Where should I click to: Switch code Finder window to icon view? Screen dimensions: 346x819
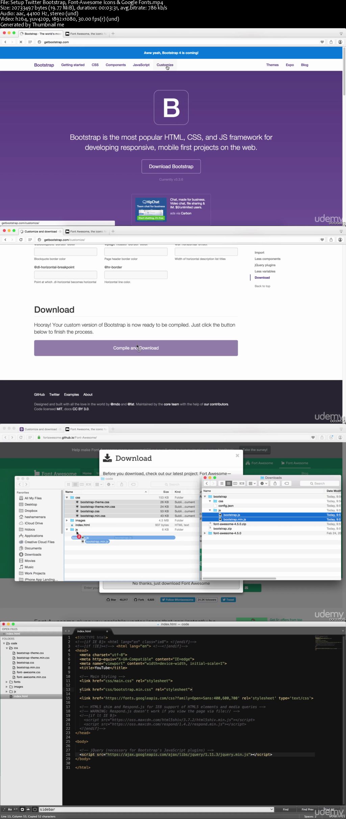[x=69, y=484]
